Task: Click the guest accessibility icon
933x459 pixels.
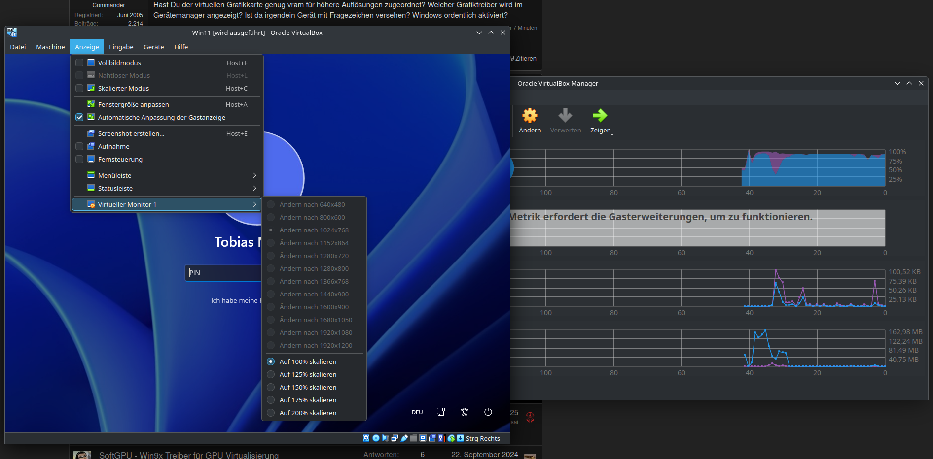Action: pyautogui.click(x=465, y=412)
